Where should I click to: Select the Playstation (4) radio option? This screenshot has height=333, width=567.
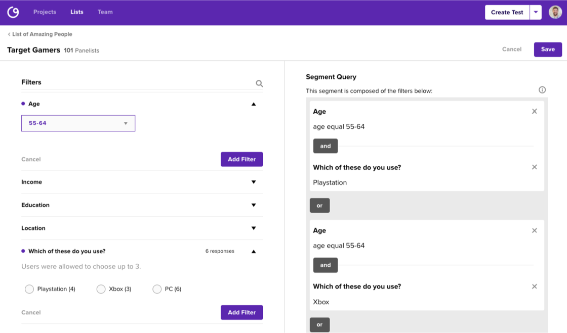[x=29, y=289]
